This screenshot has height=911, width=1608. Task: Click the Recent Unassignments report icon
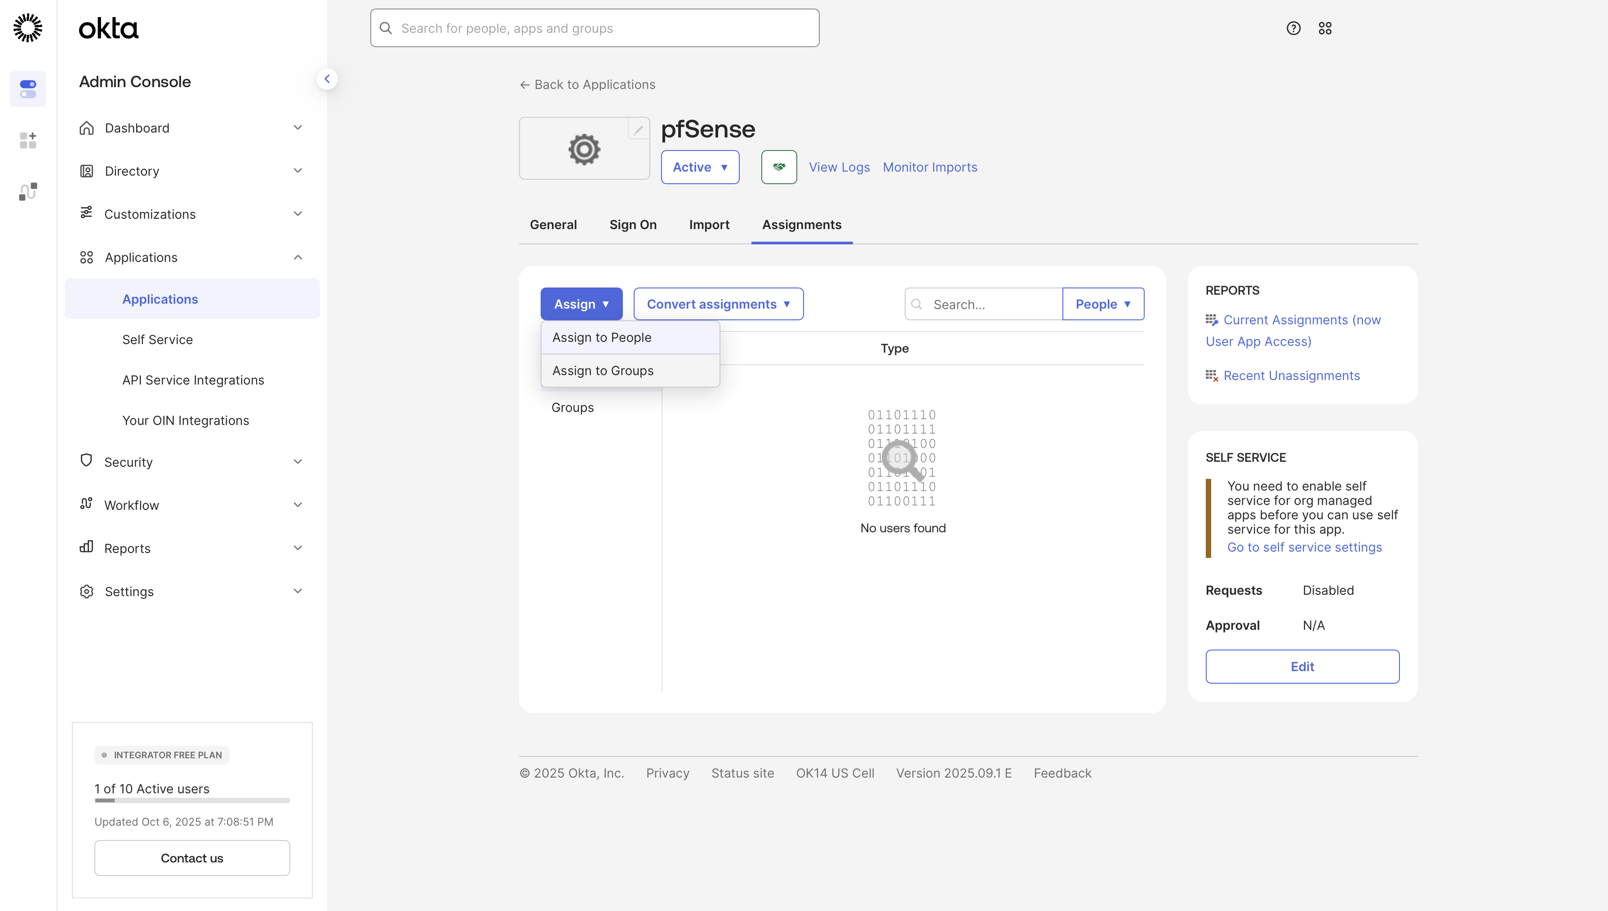pos(1212,376)
